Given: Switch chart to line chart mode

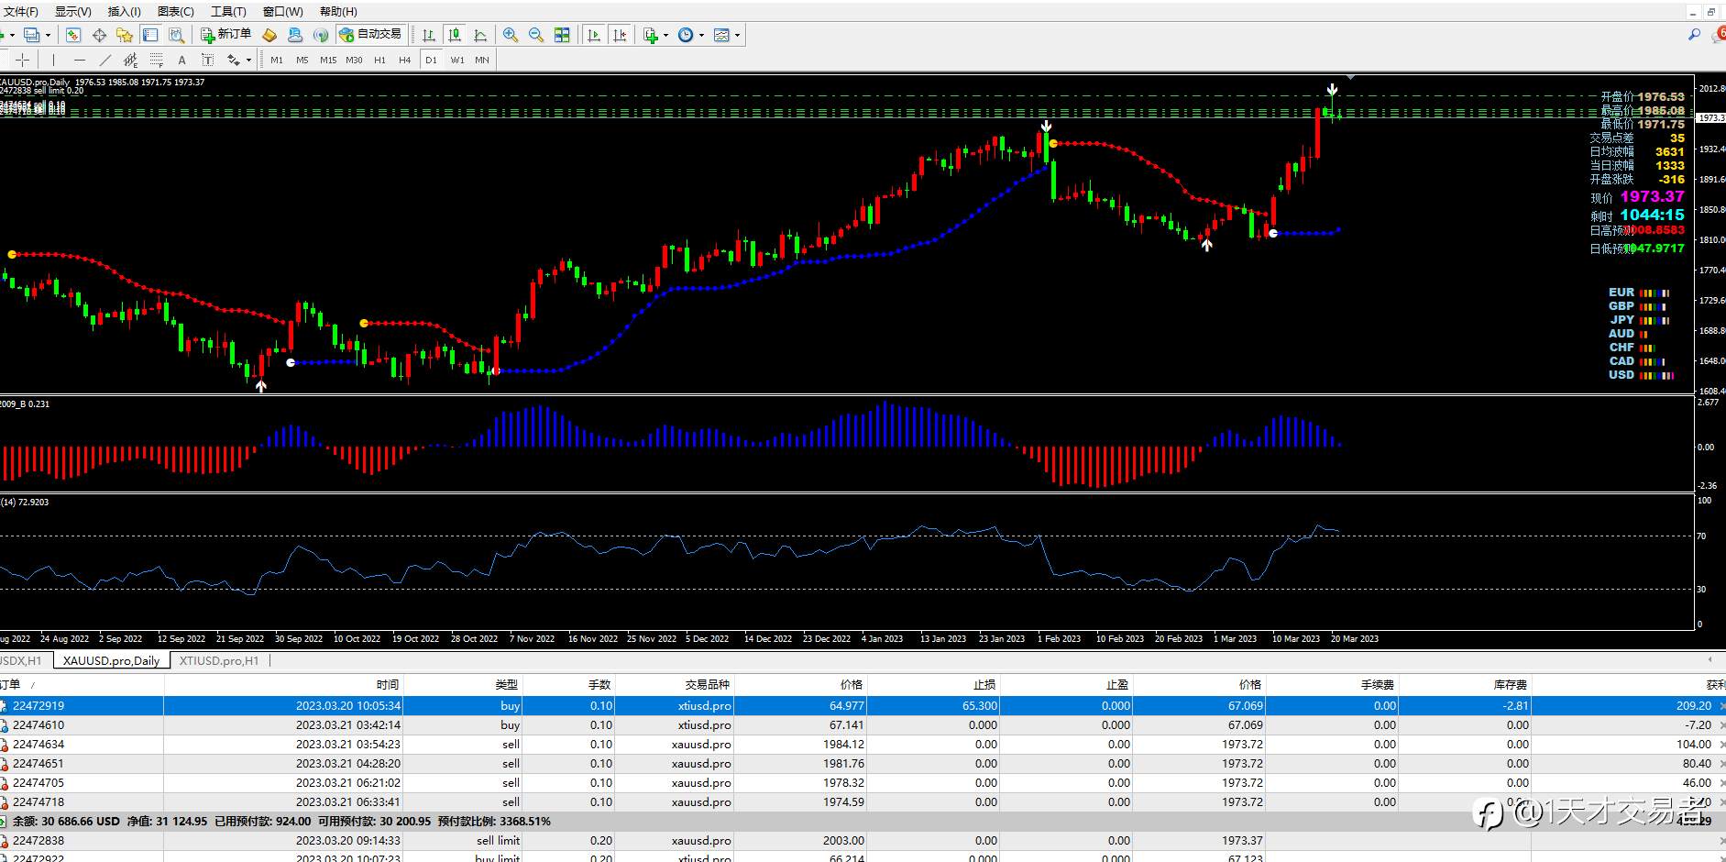Looking at the screenshot, I should [480, 35].
